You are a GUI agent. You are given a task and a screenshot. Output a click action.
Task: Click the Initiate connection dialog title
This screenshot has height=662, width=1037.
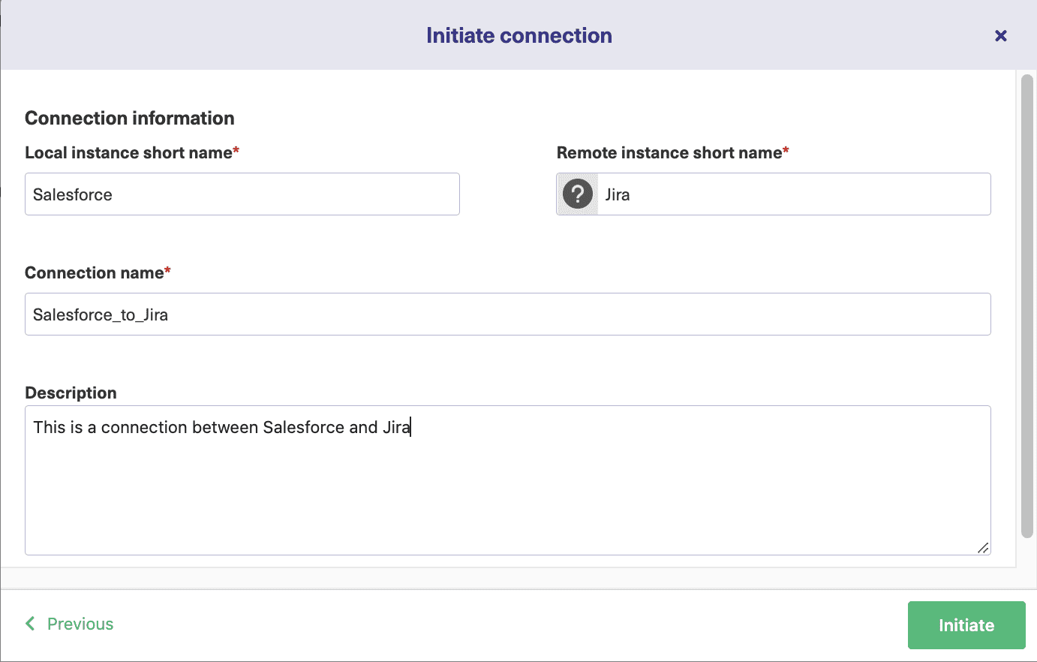pyautogui.click(x=518, y=35)
